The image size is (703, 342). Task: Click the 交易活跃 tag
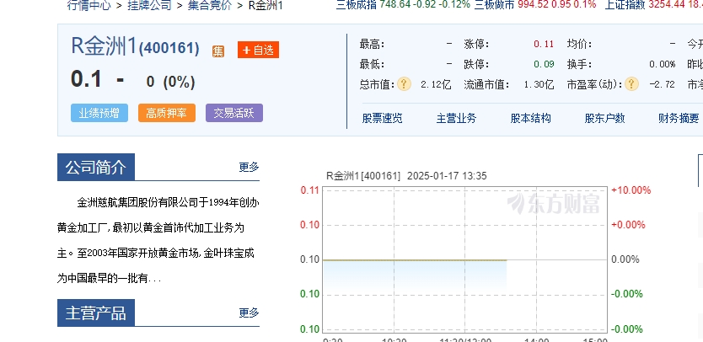point(234,113)
